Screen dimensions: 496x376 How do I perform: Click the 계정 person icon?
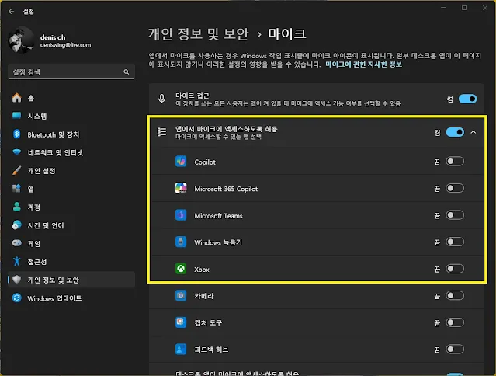click(x=17, y=207)
